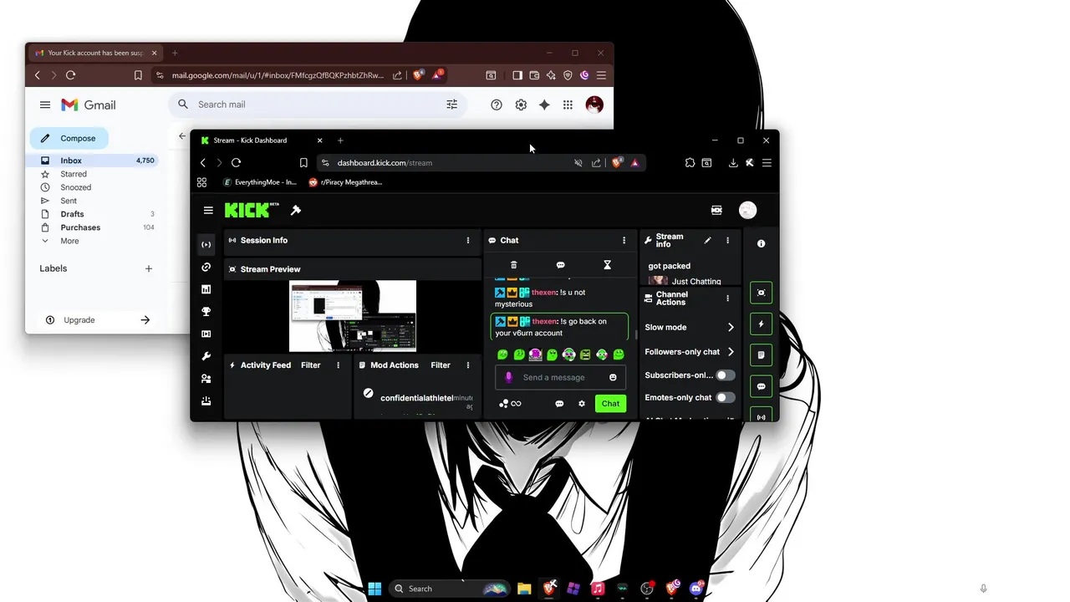Viewport: 1070px width, 602px height.
Task: Click Filter in Activity Feed panel
Action: (x=310, y=365)
